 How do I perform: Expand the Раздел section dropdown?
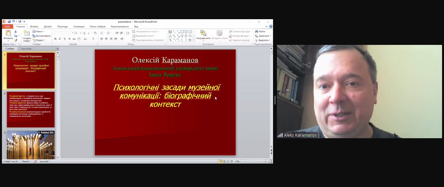click(x=39, y=40)
